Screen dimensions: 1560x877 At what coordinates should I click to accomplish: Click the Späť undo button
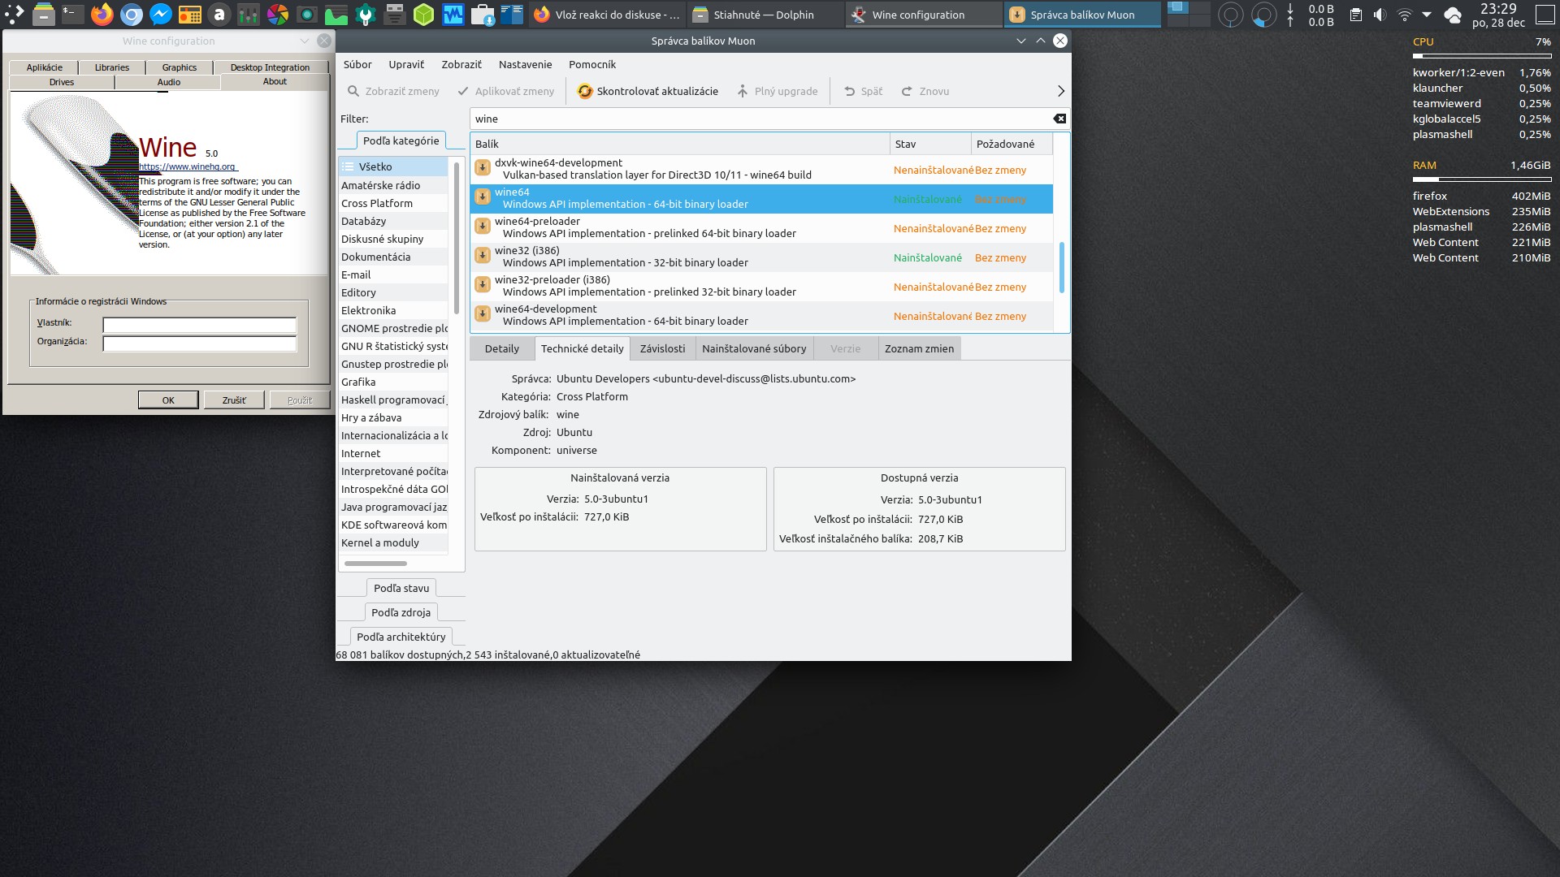[x=863, y=91]
